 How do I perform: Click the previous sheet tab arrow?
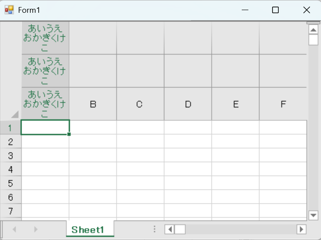pos(15,229)
